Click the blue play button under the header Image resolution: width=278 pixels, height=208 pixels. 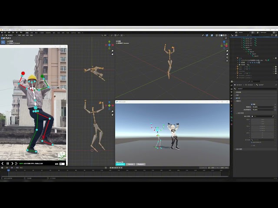click(3, 42)
